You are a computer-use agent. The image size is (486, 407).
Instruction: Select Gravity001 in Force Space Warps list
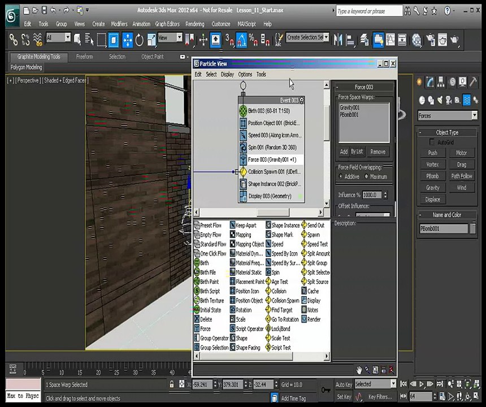[x=349, y=107]
